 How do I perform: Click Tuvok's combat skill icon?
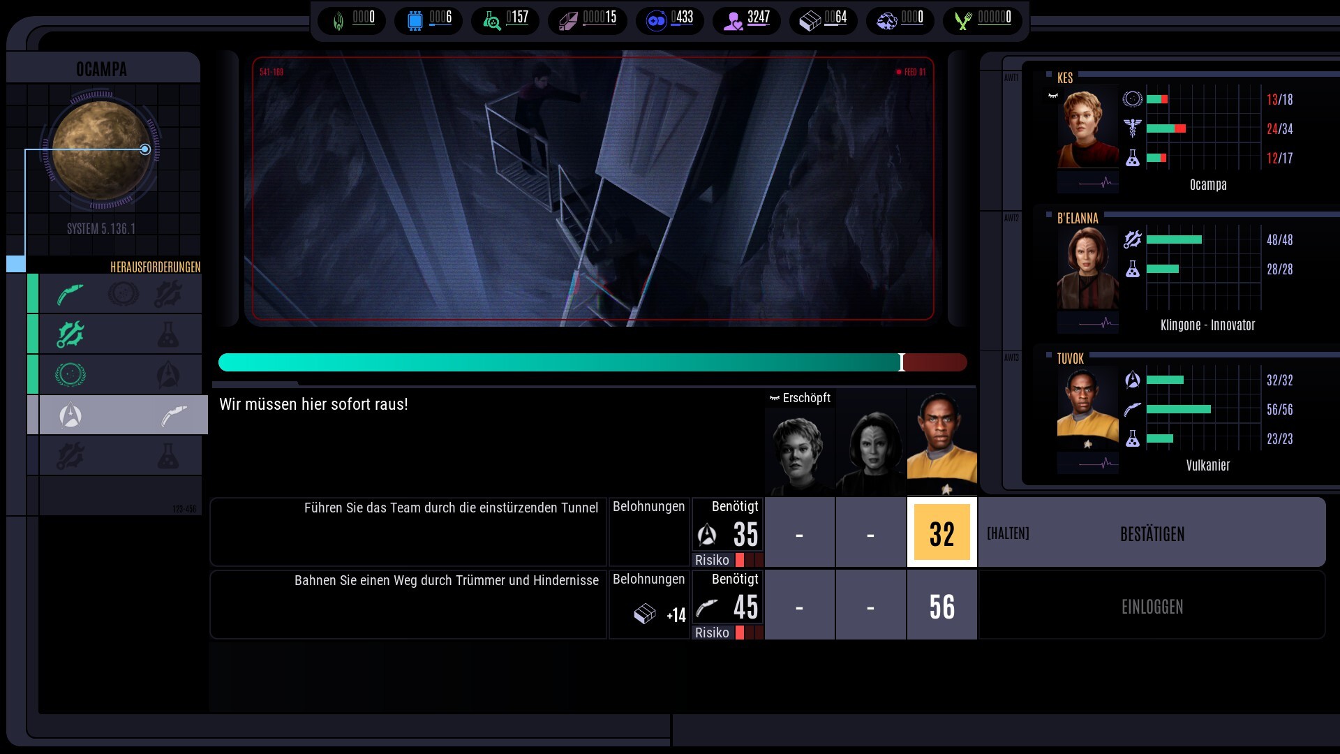[x=1132, y=409]
